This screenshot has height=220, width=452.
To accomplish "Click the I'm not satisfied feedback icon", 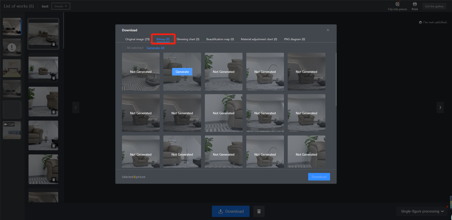I will point(420,22).
